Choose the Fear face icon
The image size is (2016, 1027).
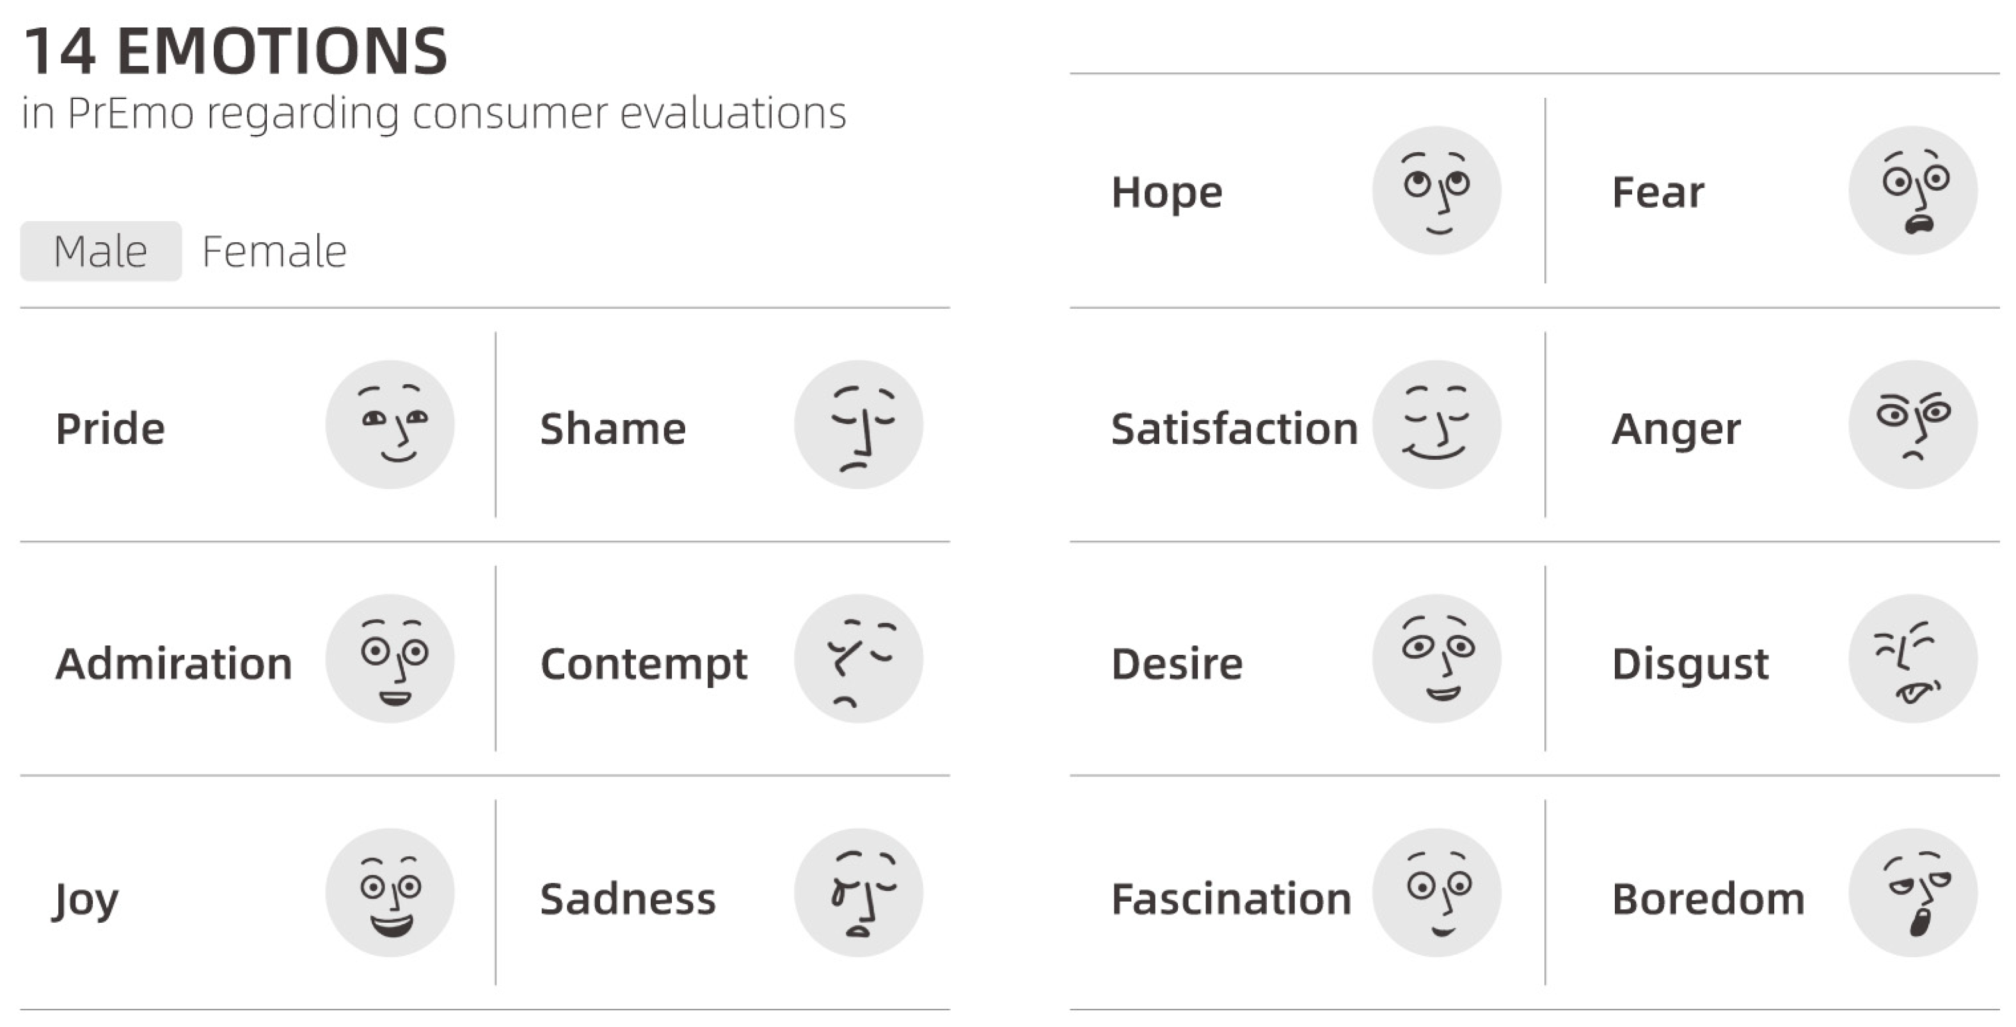pos(1913,191)
